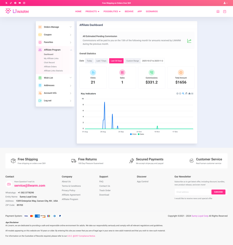The width and height of the screenshot is (233, 245).
Task: Open the service@liwarm.com email link
Action: [30, 186]
